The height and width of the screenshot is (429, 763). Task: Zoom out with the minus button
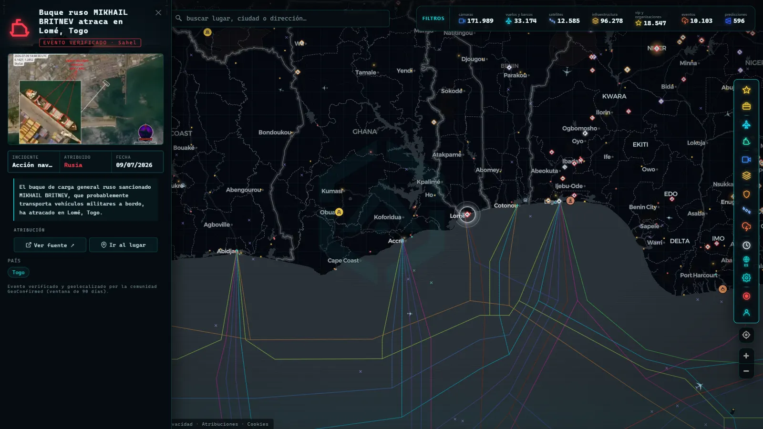[746, 371]
